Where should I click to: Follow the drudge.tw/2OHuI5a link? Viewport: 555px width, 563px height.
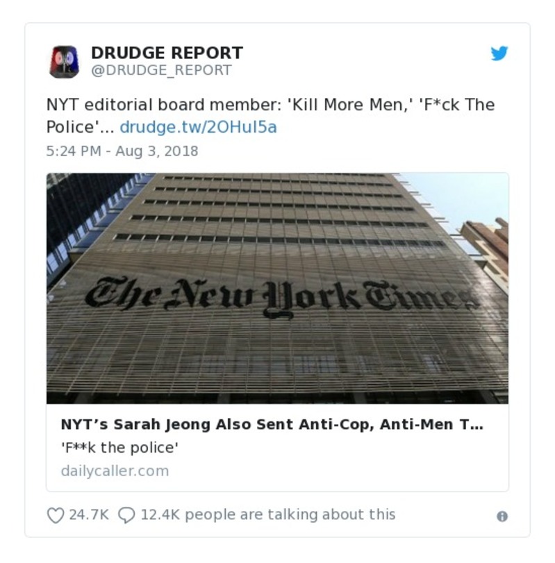pos(198,127)
